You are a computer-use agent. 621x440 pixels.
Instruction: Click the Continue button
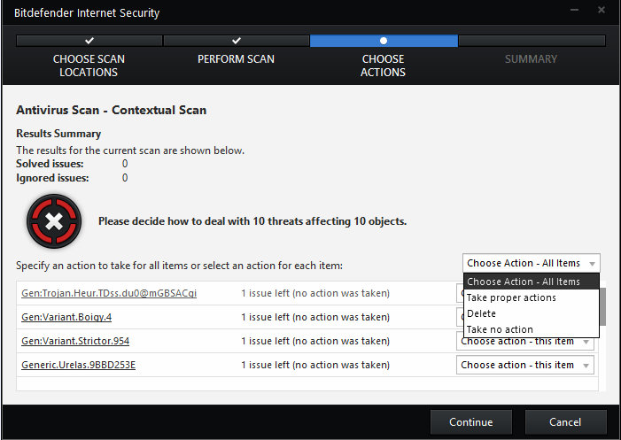click(471, 421)
